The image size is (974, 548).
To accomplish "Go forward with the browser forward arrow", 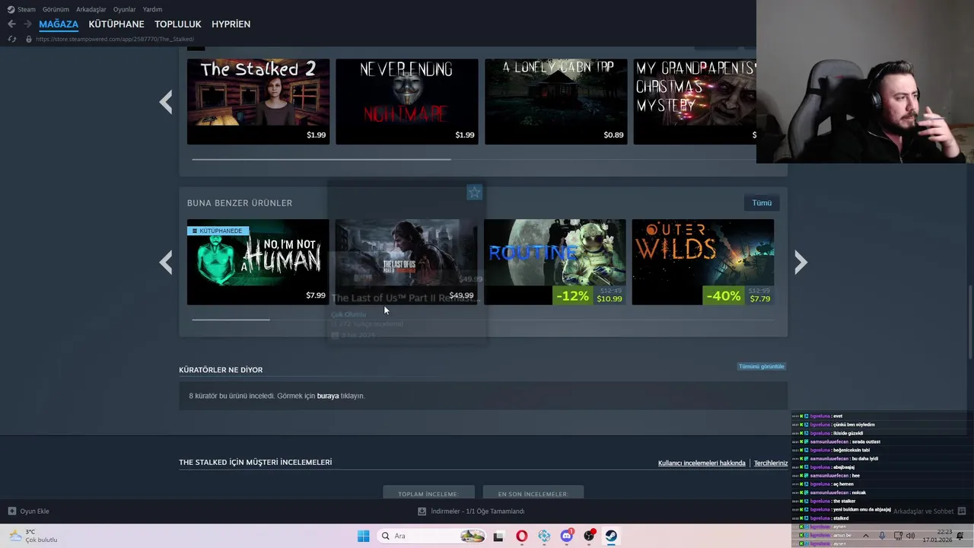I will [x=27, y=24].
